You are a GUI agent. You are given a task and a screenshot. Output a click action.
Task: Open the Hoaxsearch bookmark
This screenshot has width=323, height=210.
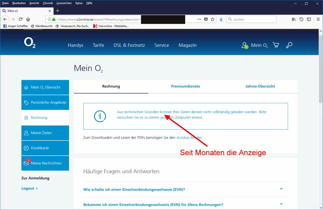click(73, 26)
